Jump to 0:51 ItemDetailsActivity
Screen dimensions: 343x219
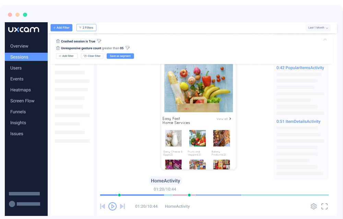[x=298, y=121]
